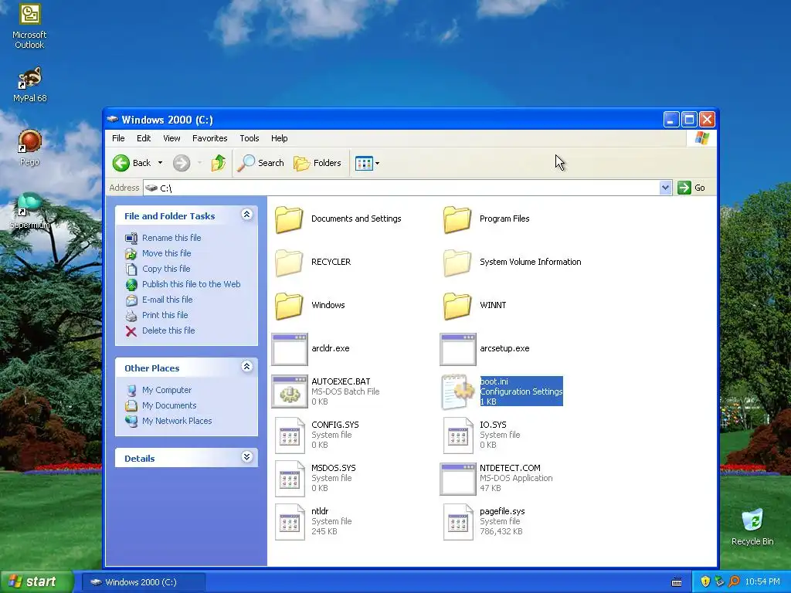Open Search from the toolbar
The image size is (791, 593).
[x=261, y=163]
